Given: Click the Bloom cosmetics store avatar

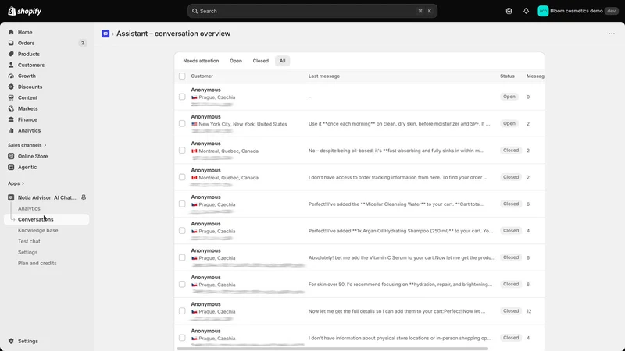Looking at the screenshot, I should pos(543,11).
